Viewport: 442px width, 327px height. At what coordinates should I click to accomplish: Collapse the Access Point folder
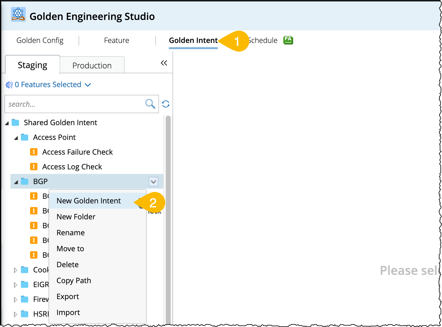coord(16,138)
